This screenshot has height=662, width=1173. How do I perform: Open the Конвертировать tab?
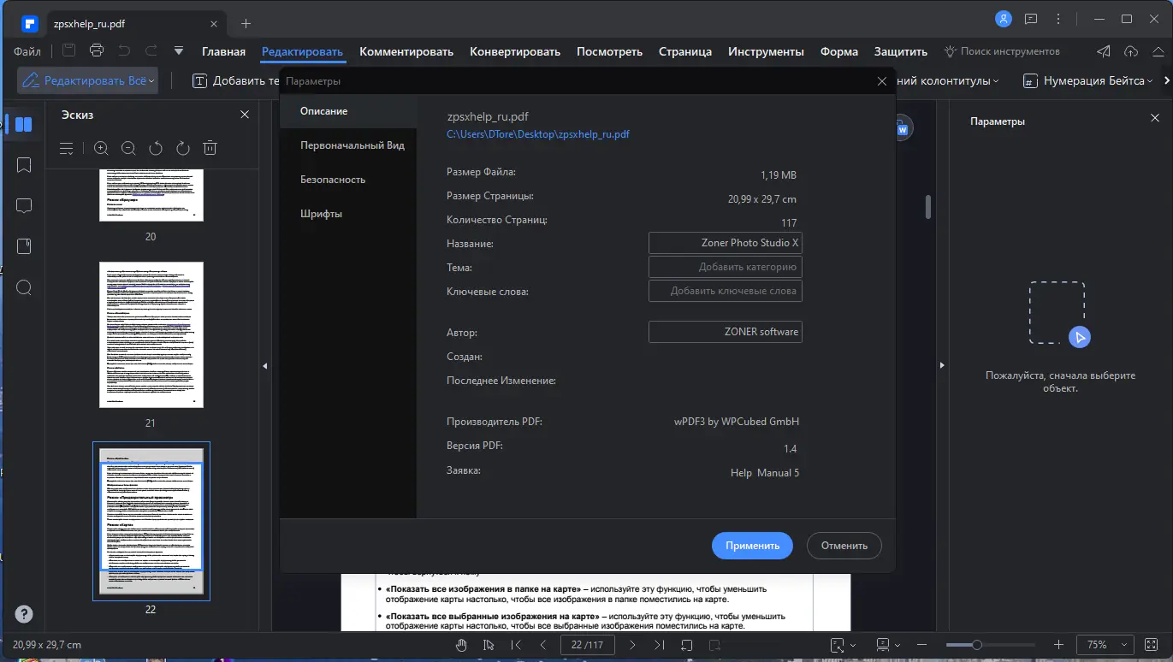click(x=515, y=51)
